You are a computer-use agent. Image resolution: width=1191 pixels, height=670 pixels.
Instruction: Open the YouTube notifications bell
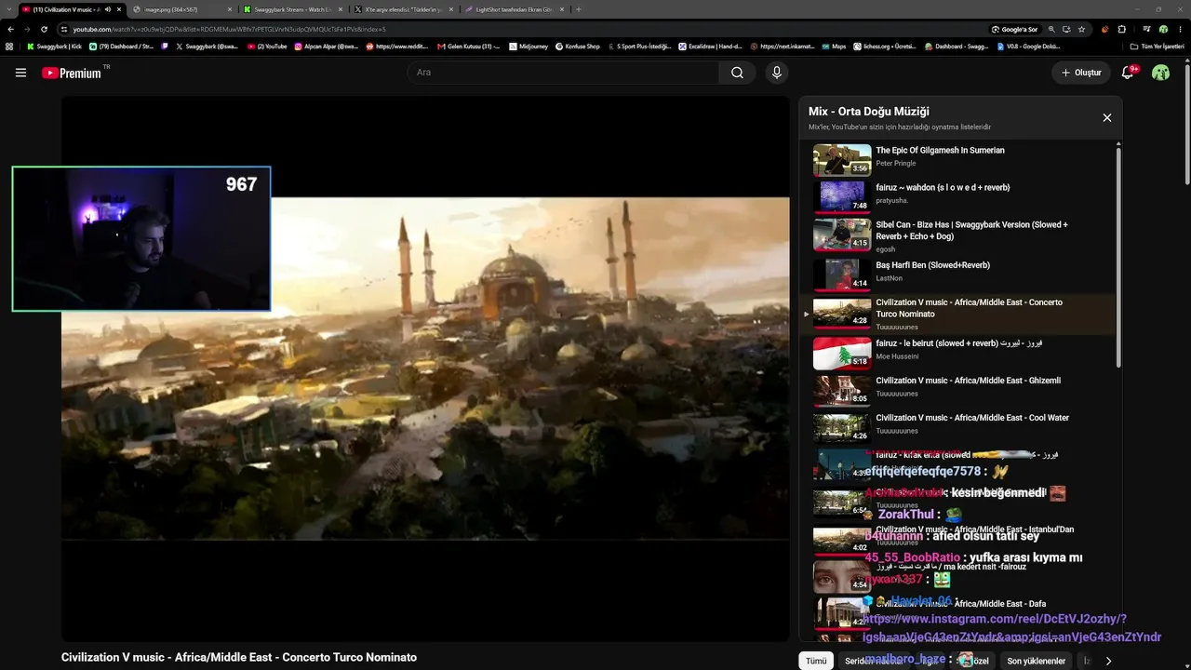click(x=1128, y=73)
